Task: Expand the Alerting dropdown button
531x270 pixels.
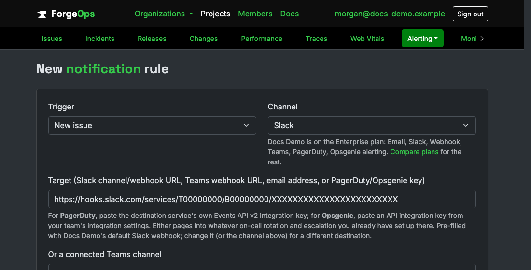Action: (422, 39)
